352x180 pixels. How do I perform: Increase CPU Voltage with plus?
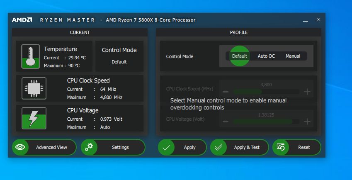[x=307, y=122]
